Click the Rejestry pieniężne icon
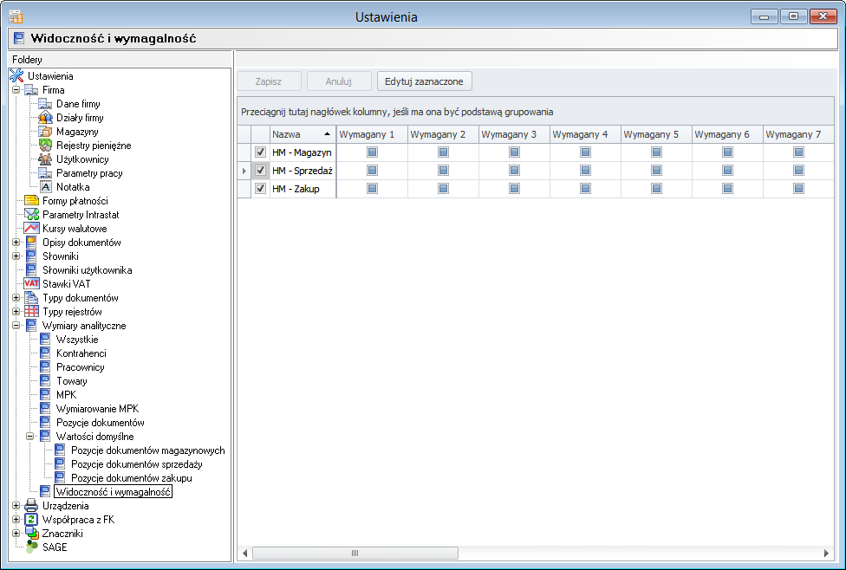The width and height of the screenshot is (846, 570). point(45,146)
